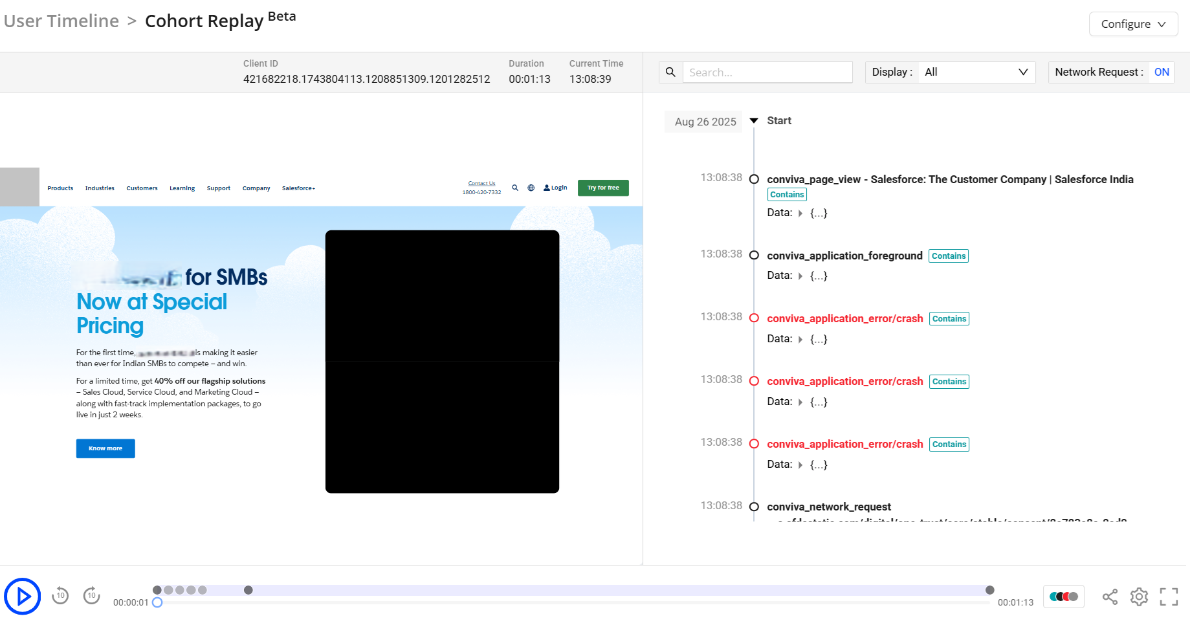Open Products menu in Salesforce page
Image resolution: width=1190 pixels, height=625 pixels.
click(x=60, y=188)
